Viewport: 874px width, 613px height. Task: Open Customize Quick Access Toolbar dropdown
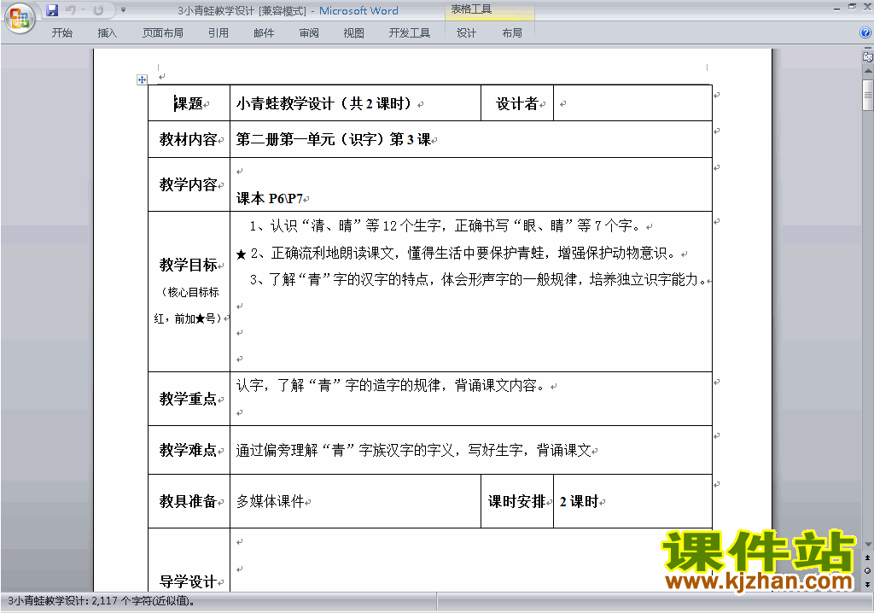[x=123, y=10]
